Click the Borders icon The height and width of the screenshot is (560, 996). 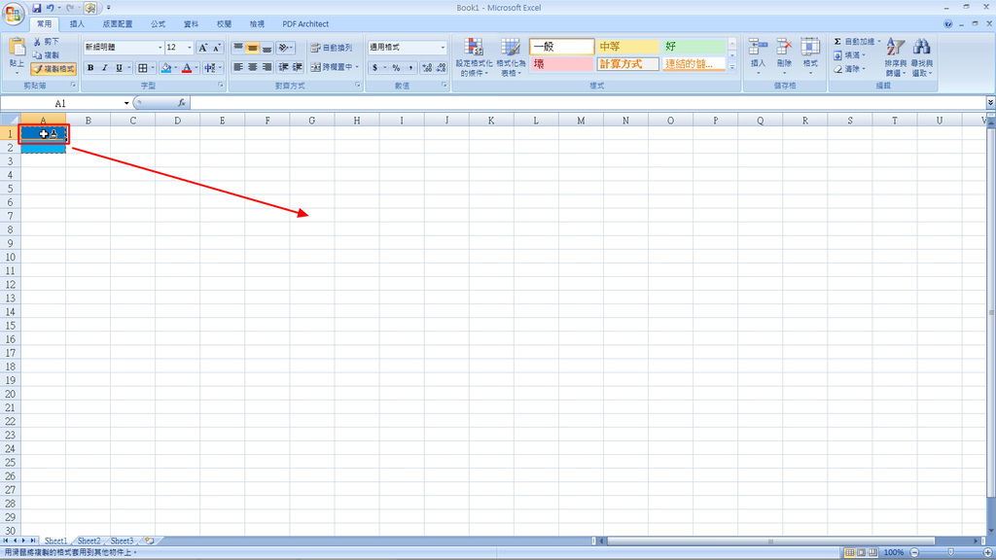[x=142, y=68]
